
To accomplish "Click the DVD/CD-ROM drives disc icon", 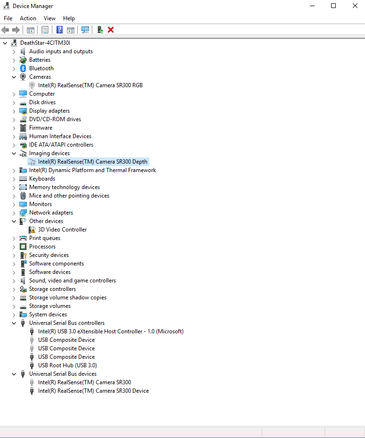I will point(23,119).
